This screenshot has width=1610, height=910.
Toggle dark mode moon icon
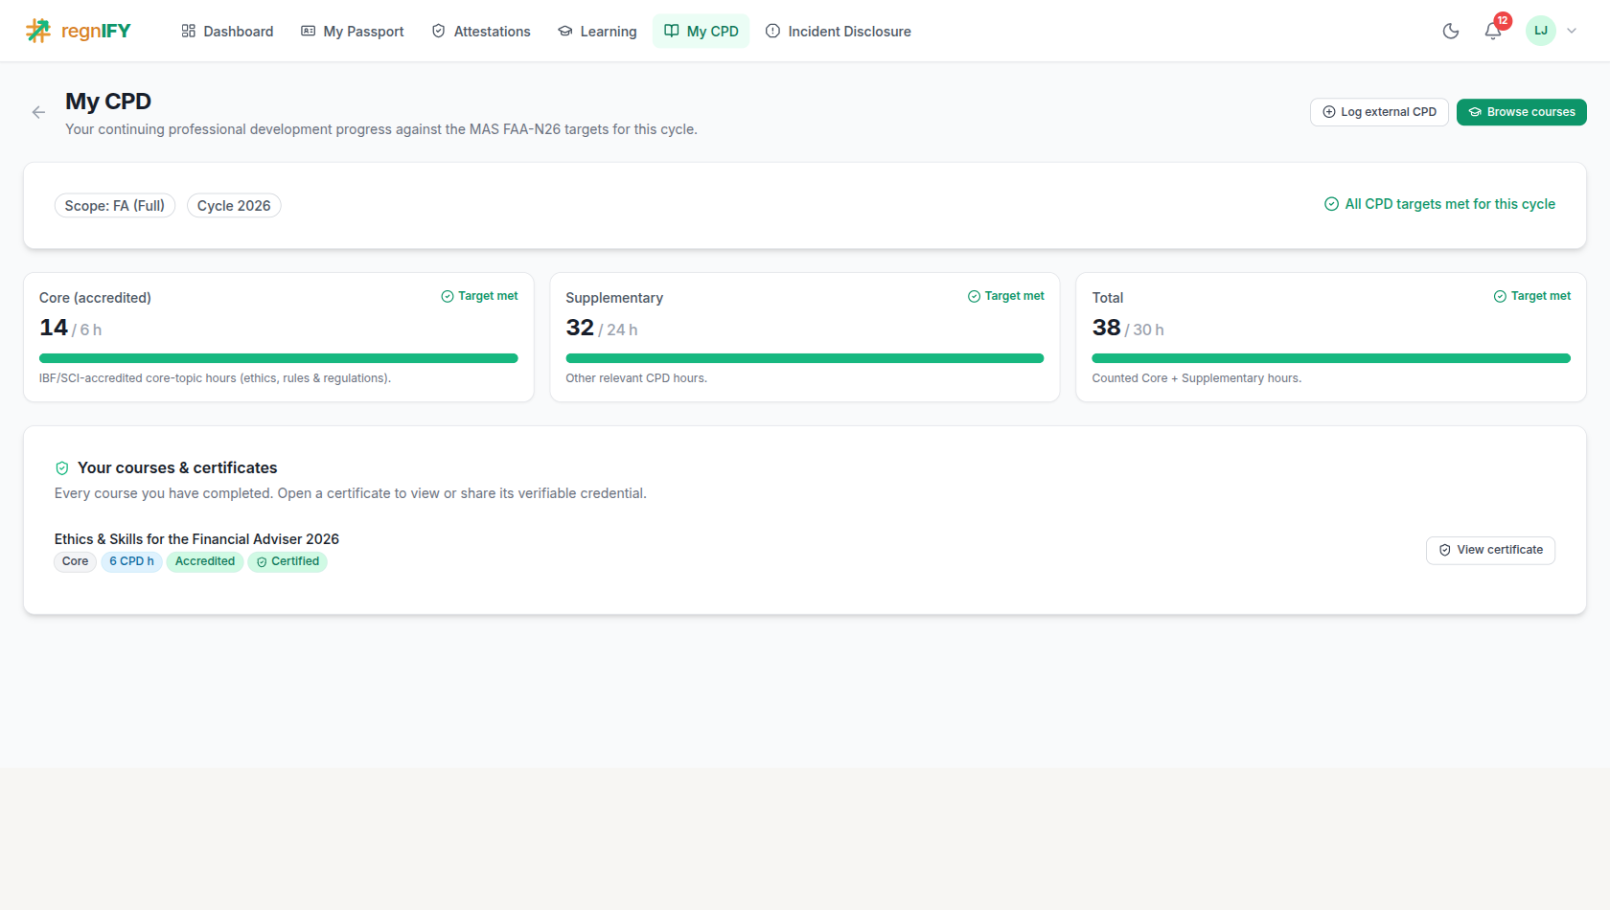1451,31
